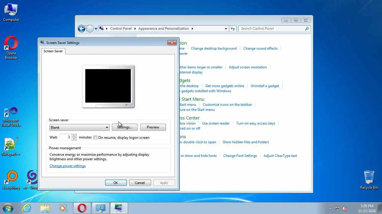Screen dimensions: 382x214
Task: Decrease the wait minutes spinner
Action: 74,139
